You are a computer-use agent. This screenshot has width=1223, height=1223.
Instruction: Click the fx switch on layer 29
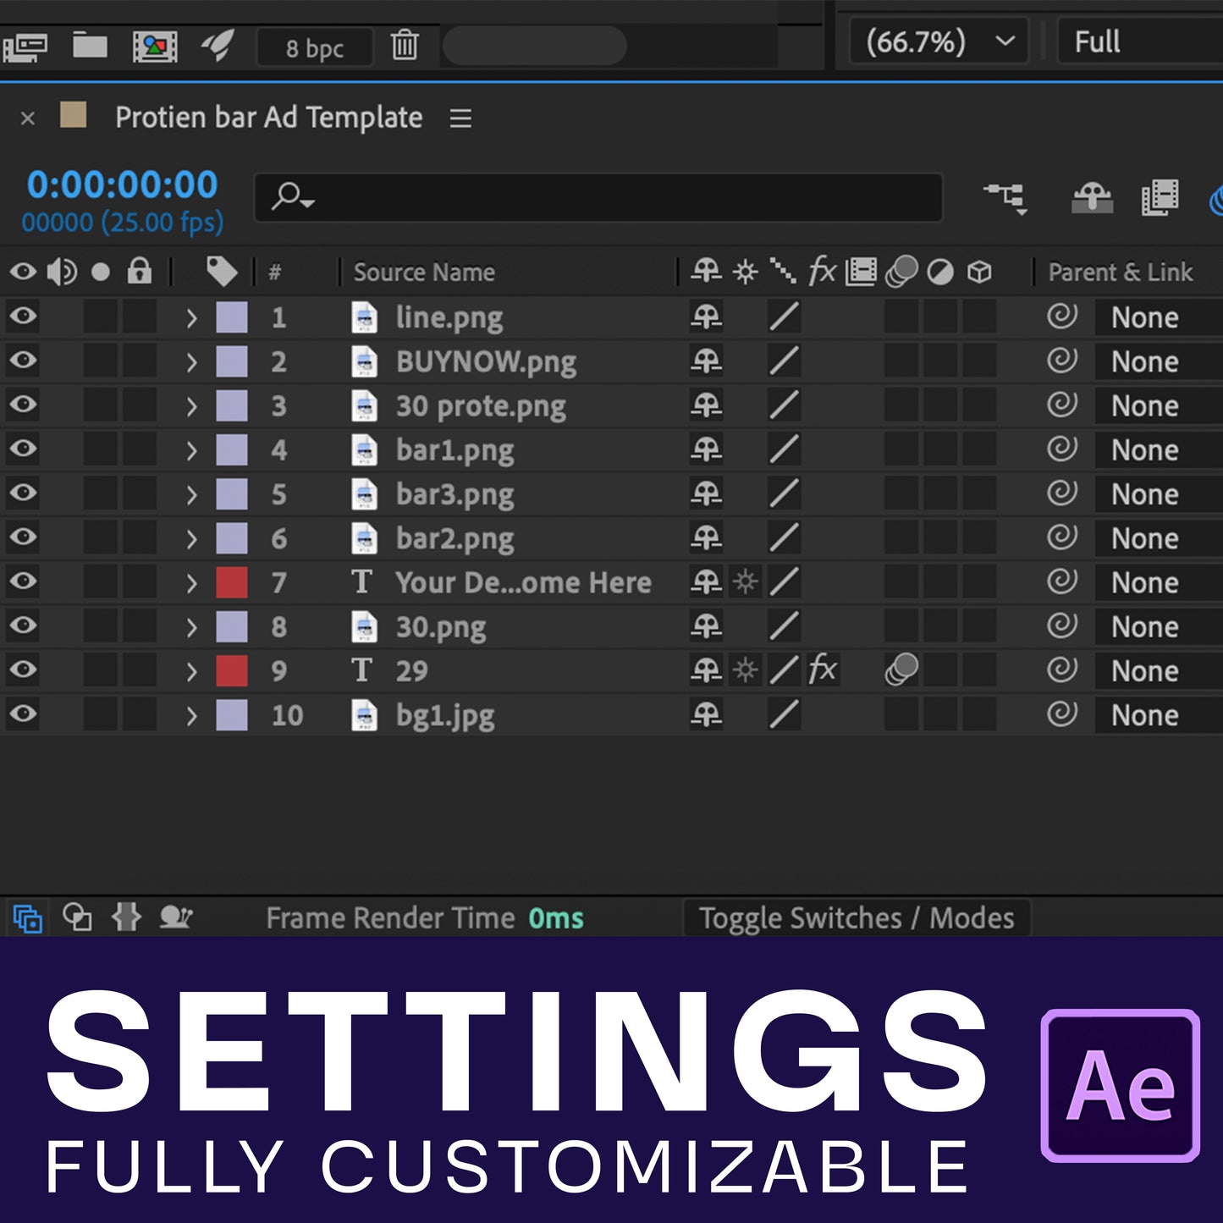point(822,670)
